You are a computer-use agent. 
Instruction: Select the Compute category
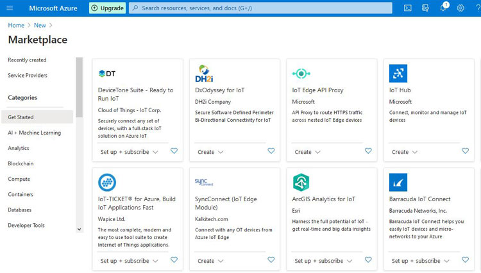point(19,179)
